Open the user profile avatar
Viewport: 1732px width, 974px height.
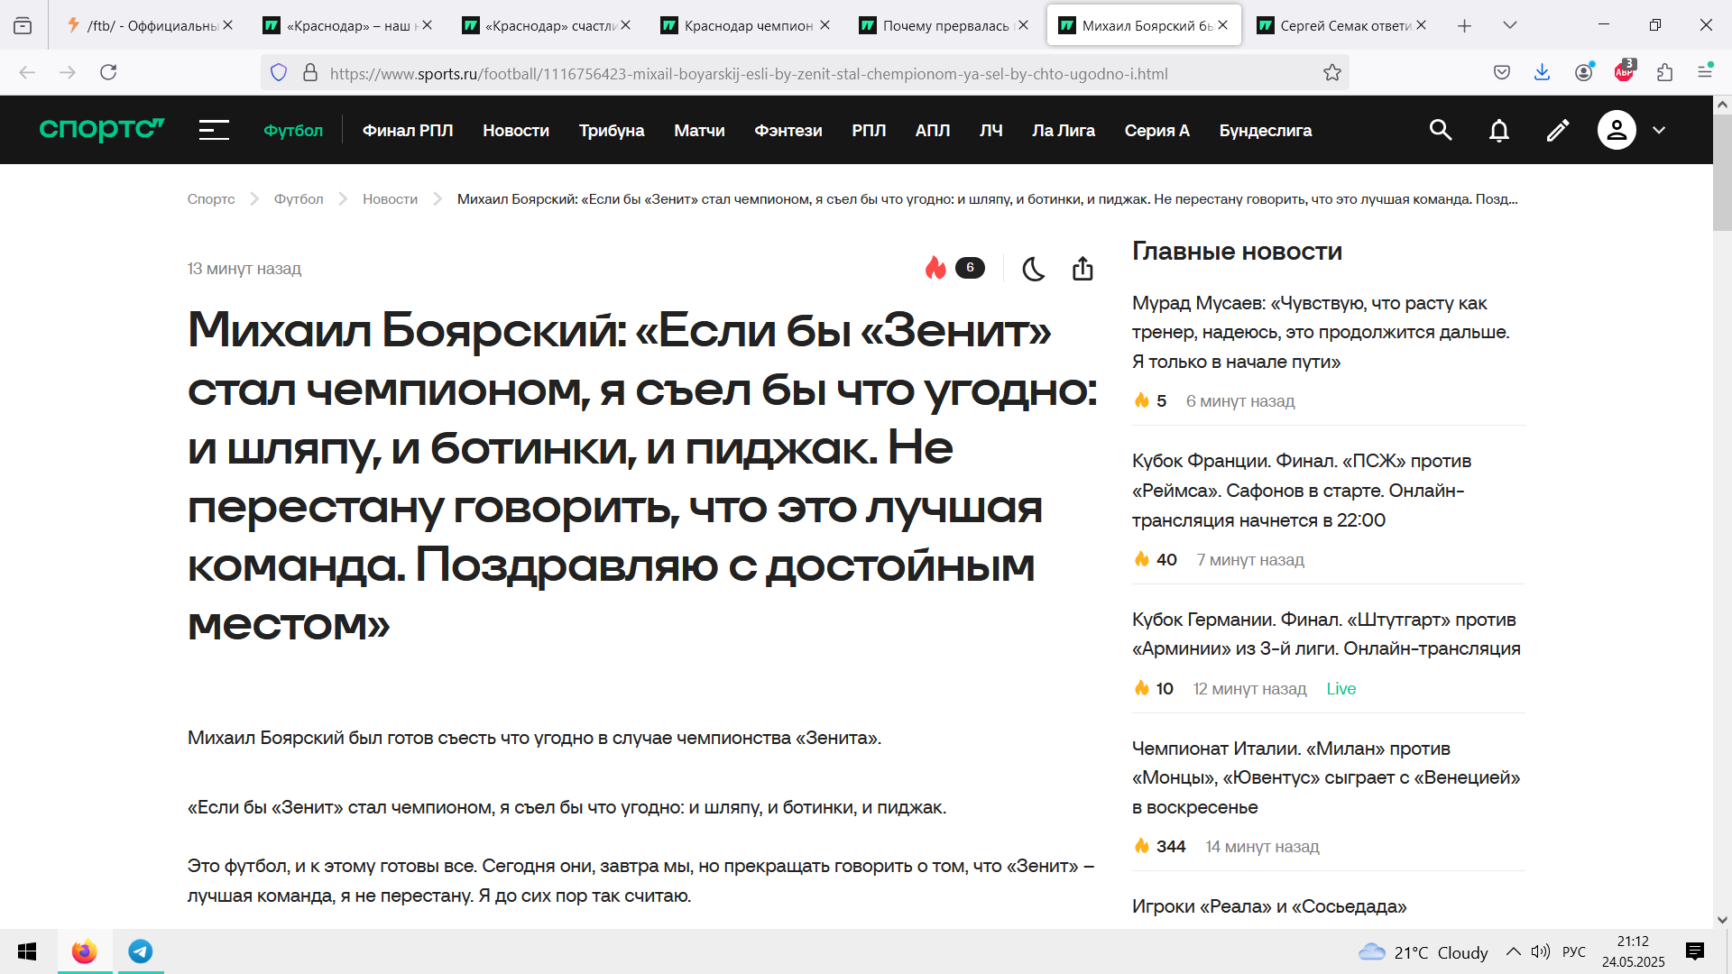click(x=1617, y=131)
